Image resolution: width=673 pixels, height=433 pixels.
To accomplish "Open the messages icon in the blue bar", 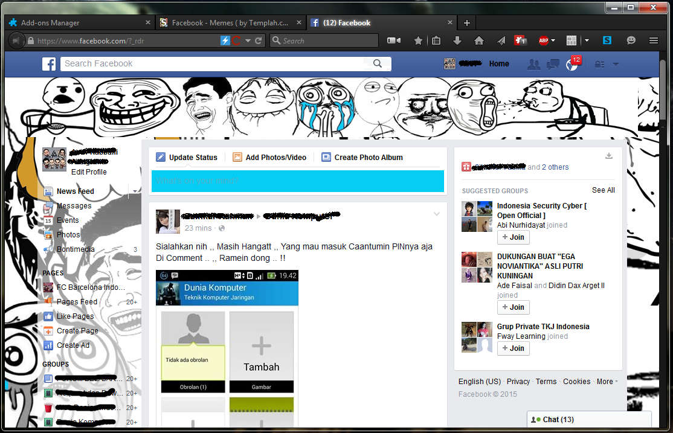I will point(552,65).
